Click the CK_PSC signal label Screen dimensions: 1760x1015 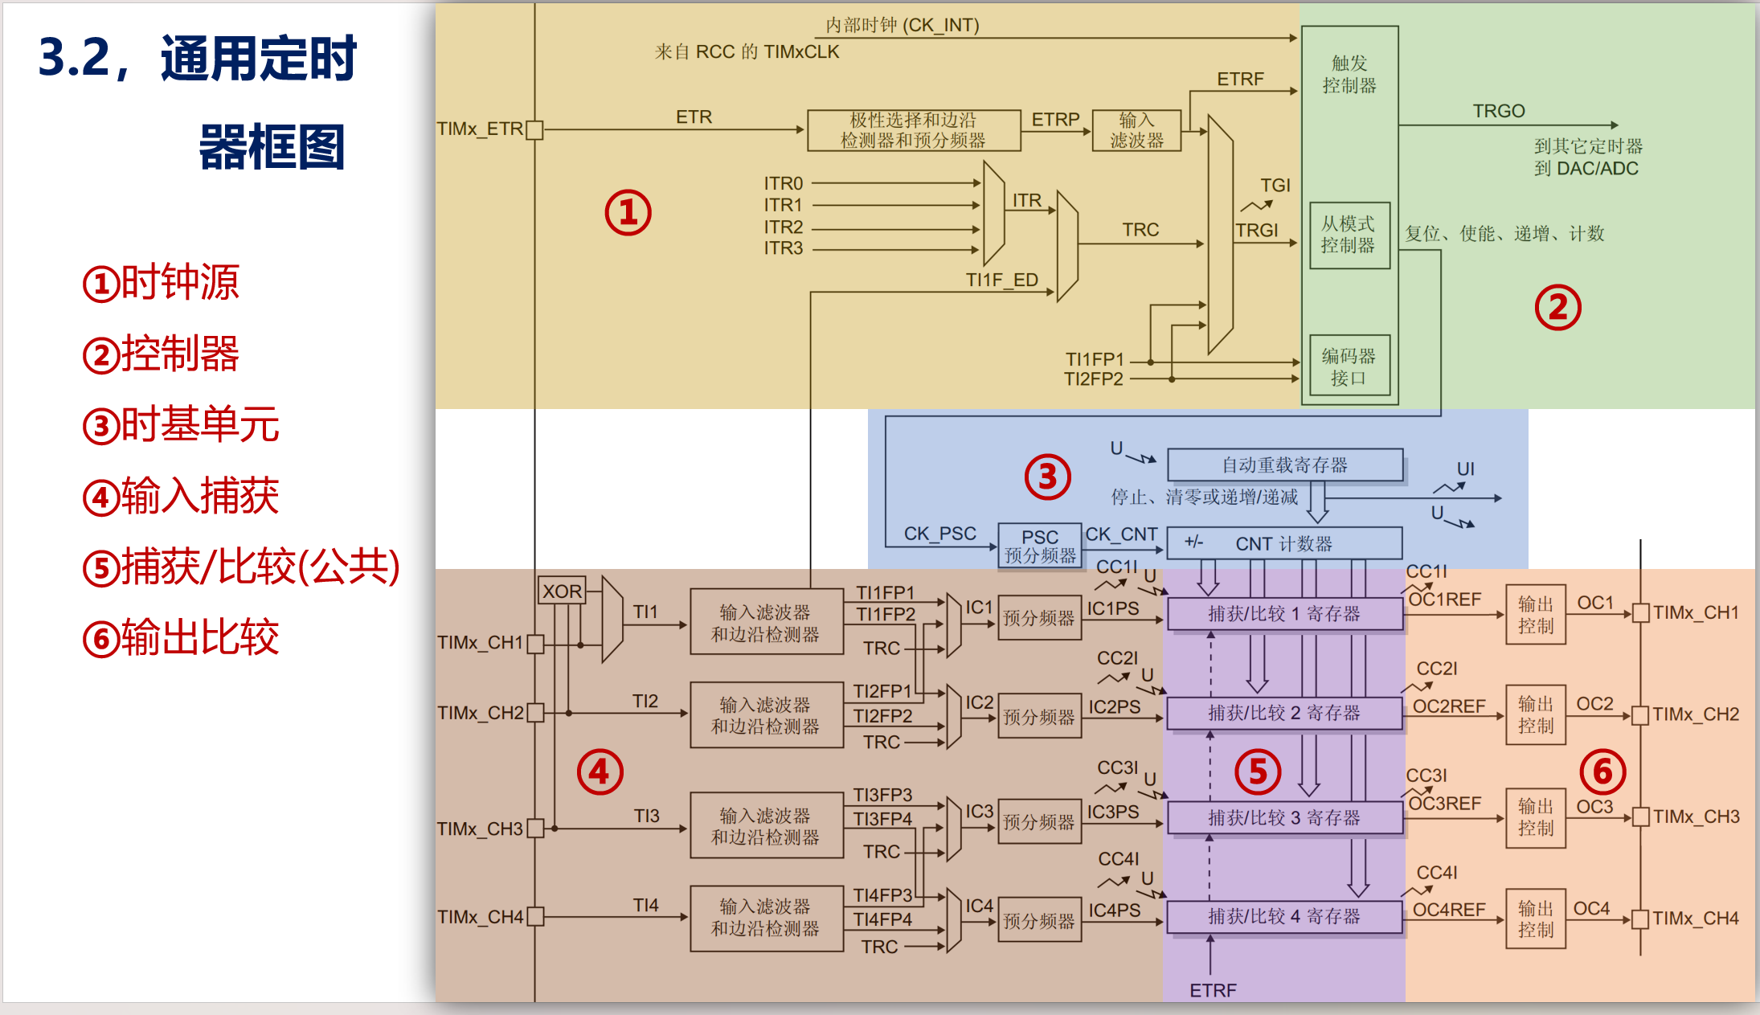point(940,534)
